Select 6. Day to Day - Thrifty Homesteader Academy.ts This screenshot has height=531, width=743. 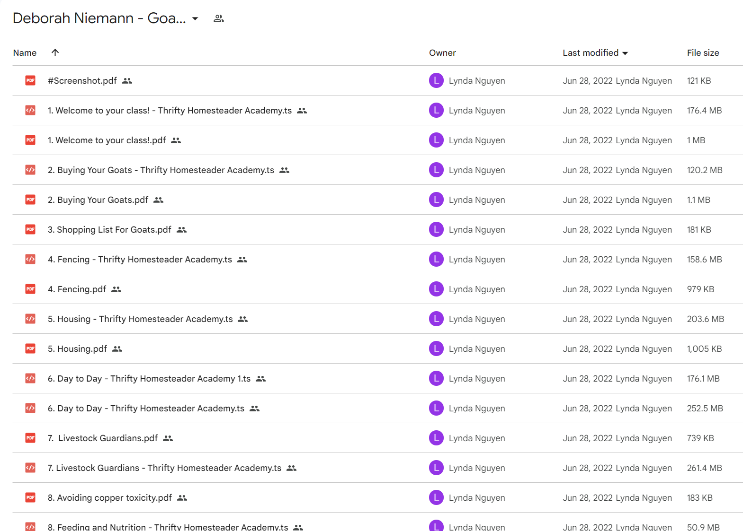146,409
